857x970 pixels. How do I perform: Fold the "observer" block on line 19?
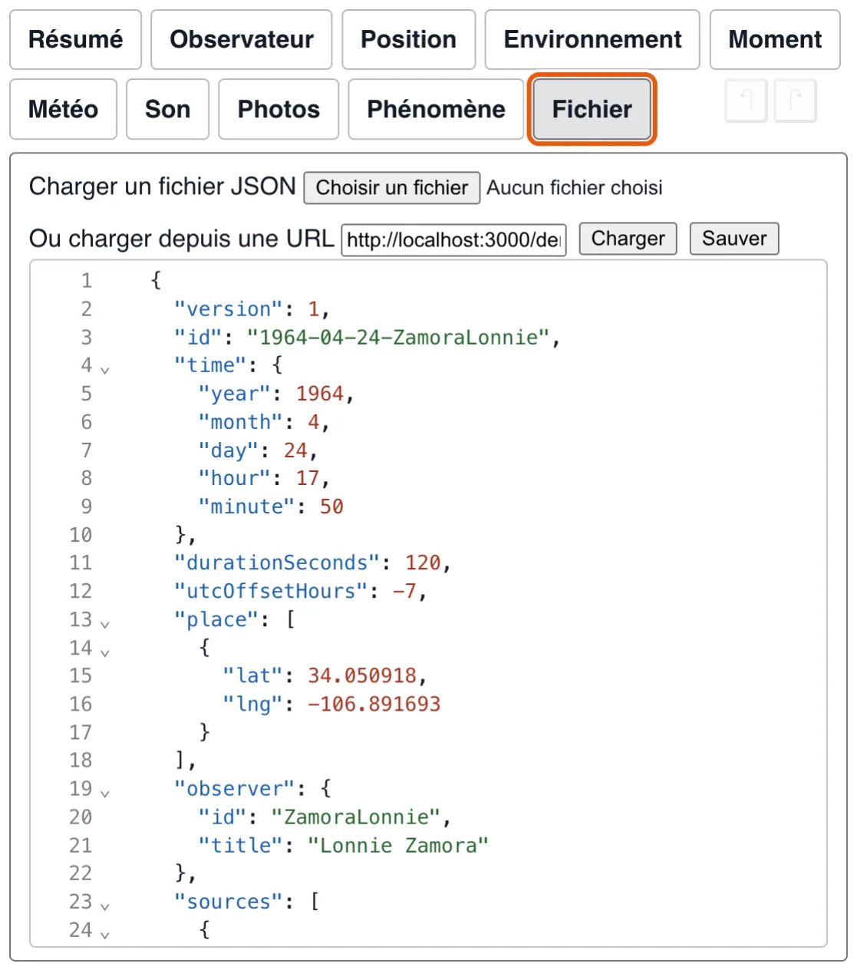pos(105,793)
